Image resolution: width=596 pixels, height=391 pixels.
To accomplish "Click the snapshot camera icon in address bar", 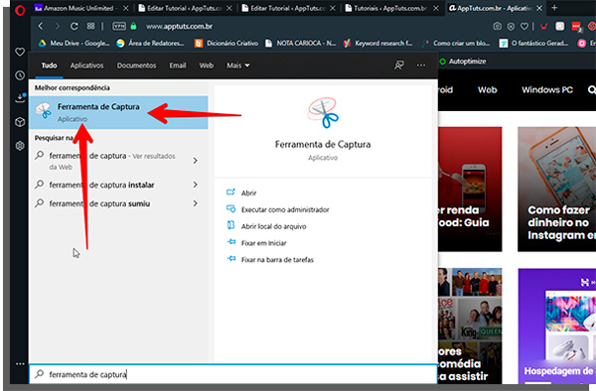I will pos(497,26).
